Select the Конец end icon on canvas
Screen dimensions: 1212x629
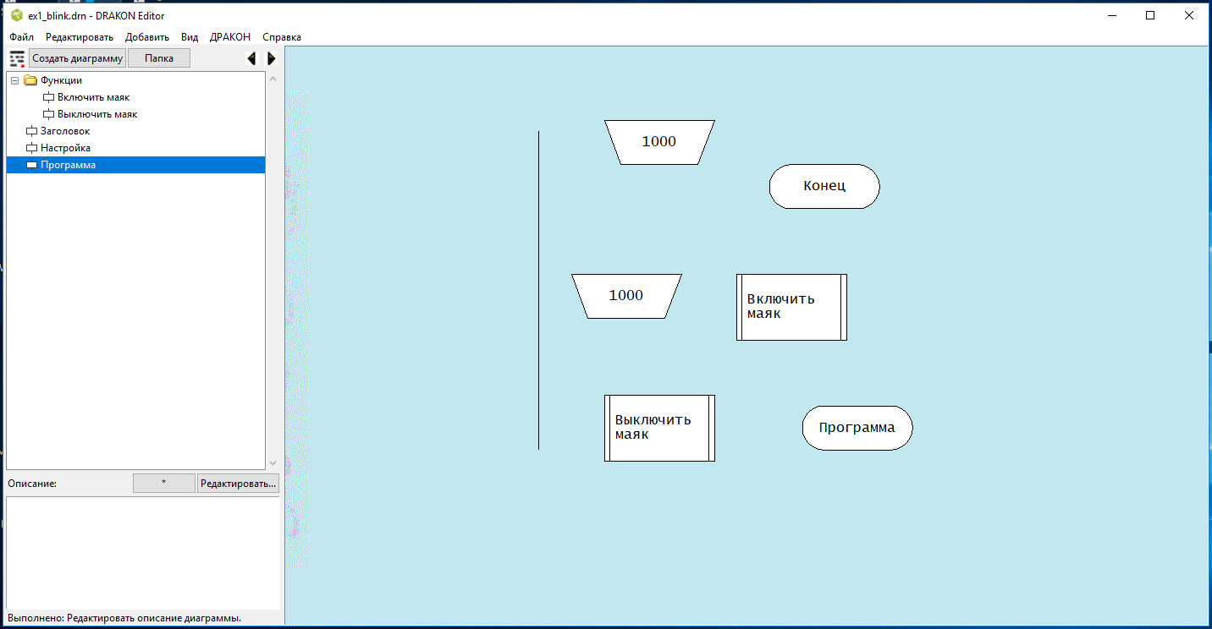click(824, 187)
